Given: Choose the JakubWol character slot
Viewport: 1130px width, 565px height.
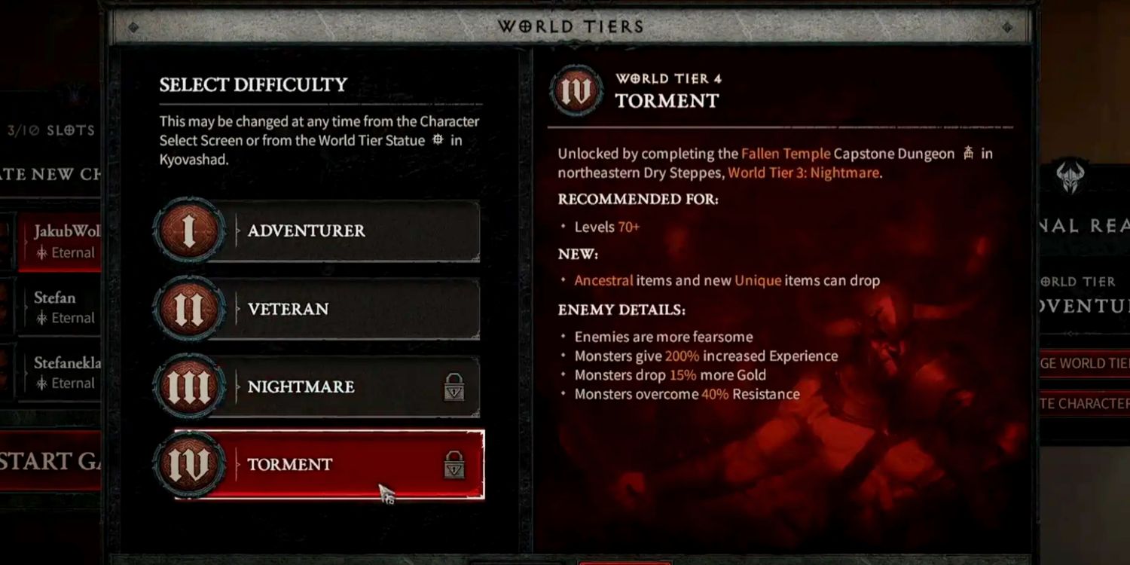Looking at the screenshot, I should click(60, 241).
